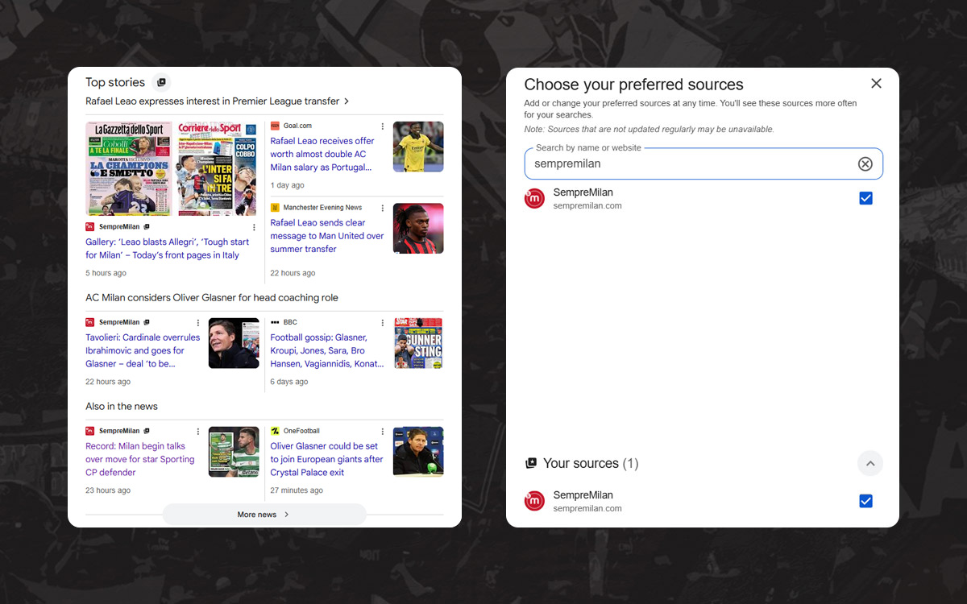Image resolution: width=967 pixels, height=604 pixels.
Task: Click the preferred source badge on the Record story
Action: (147, 431)
